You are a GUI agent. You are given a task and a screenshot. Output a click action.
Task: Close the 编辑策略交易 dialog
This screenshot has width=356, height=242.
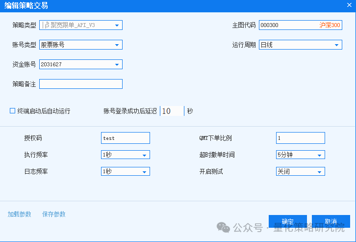pyautogui.click(x=349, y=5)
